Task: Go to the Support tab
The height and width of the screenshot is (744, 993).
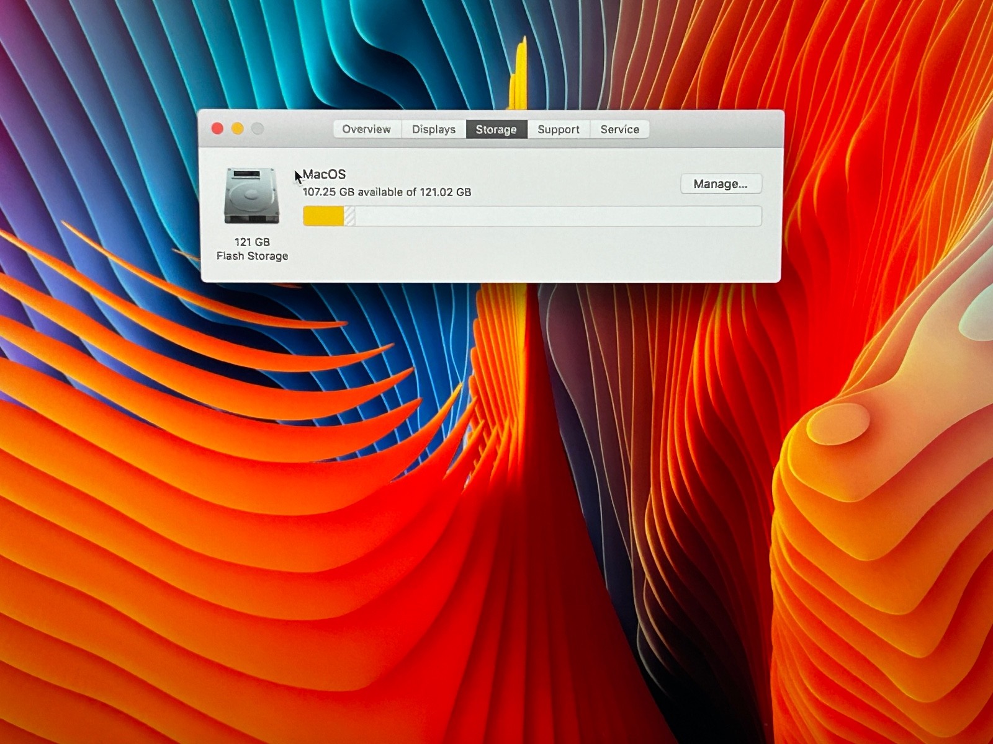Action: [x=559, y=129]
